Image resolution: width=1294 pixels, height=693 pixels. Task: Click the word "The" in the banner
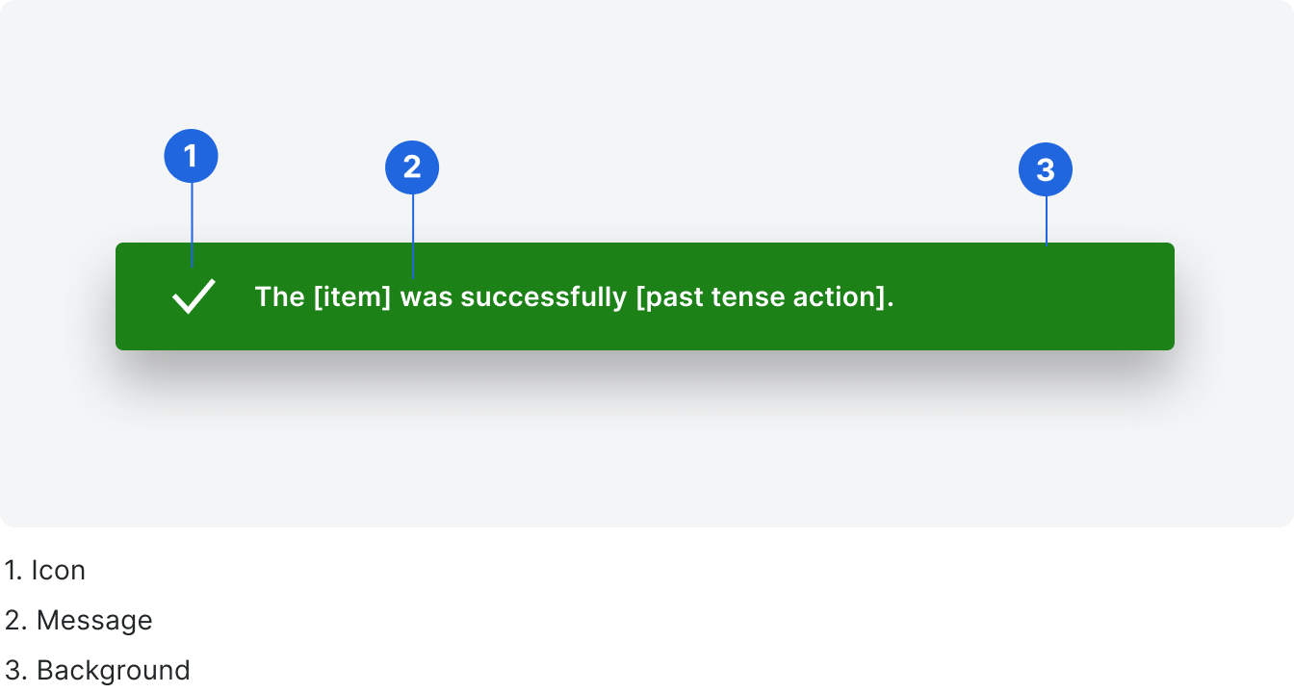click(x=279, y=297)
